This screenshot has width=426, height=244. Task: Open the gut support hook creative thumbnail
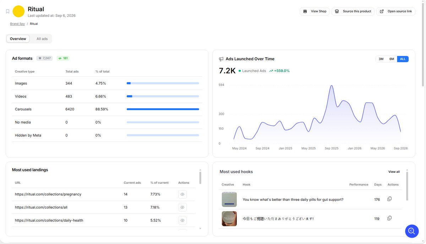tap(229, 199)
